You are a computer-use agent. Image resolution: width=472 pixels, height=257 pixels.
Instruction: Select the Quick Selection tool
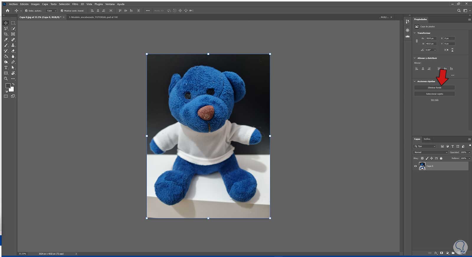tap(13, 29)
